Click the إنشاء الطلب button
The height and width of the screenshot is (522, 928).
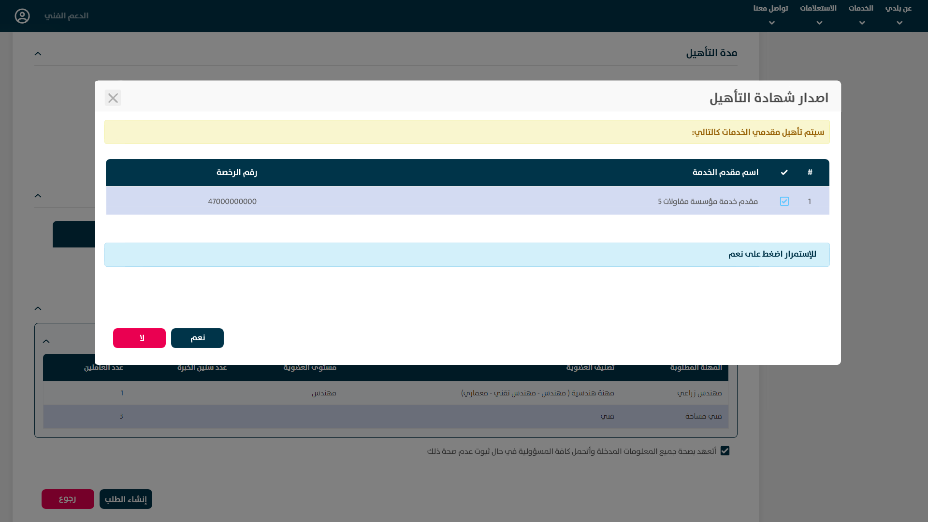126,499
